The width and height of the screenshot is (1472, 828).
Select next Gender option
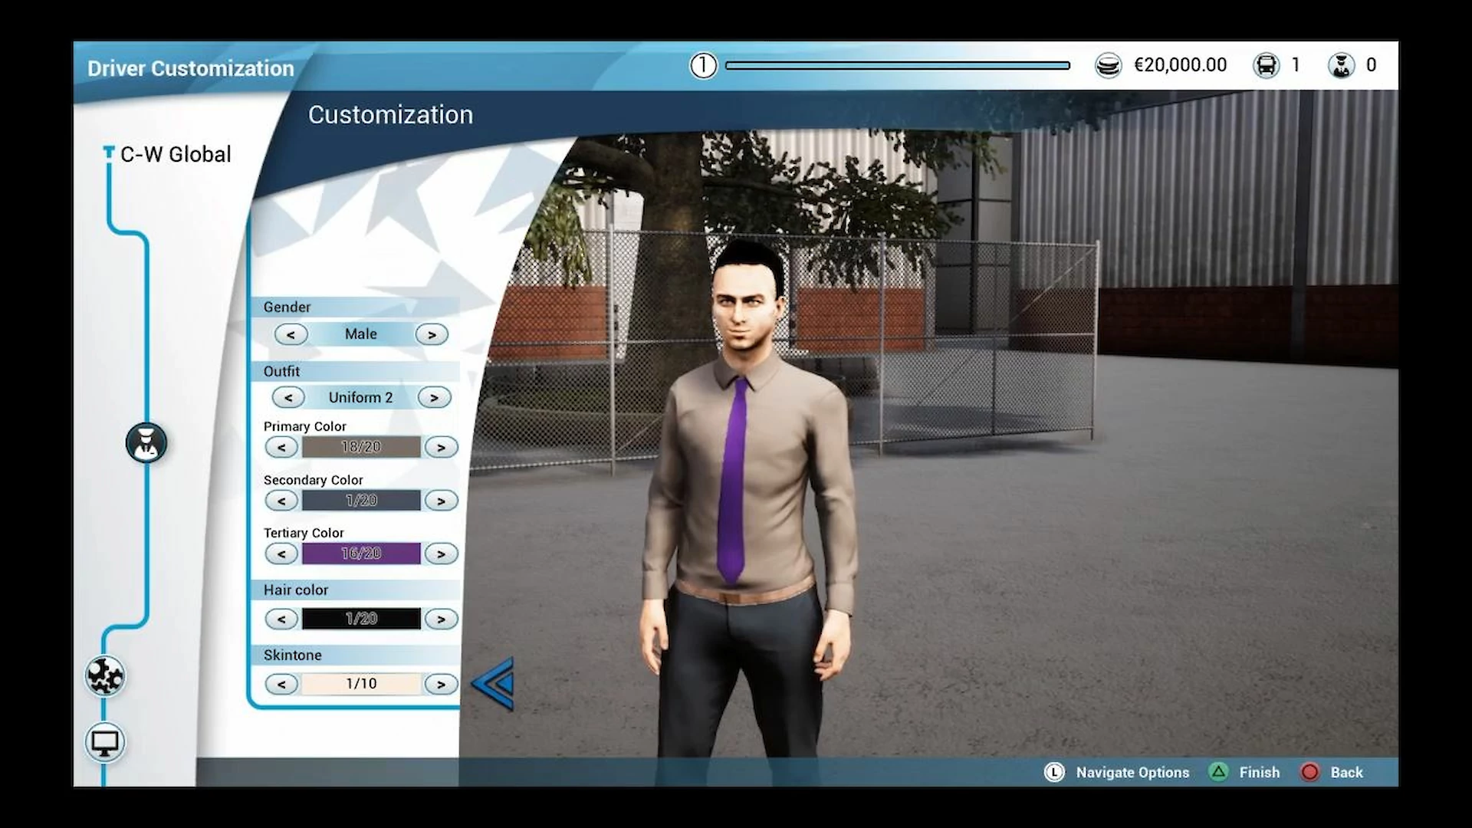[432, 334]
